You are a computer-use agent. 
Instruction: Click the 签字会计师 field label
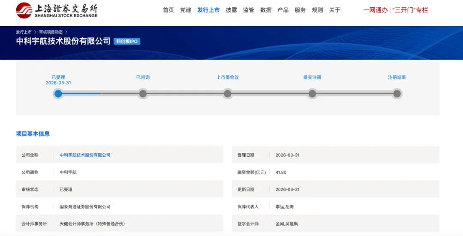(248, 224)
